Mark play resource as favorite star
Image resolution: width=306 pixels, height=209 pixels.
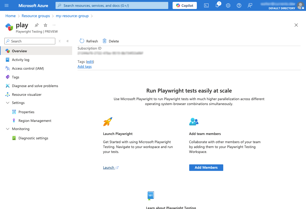pos(45,25)
